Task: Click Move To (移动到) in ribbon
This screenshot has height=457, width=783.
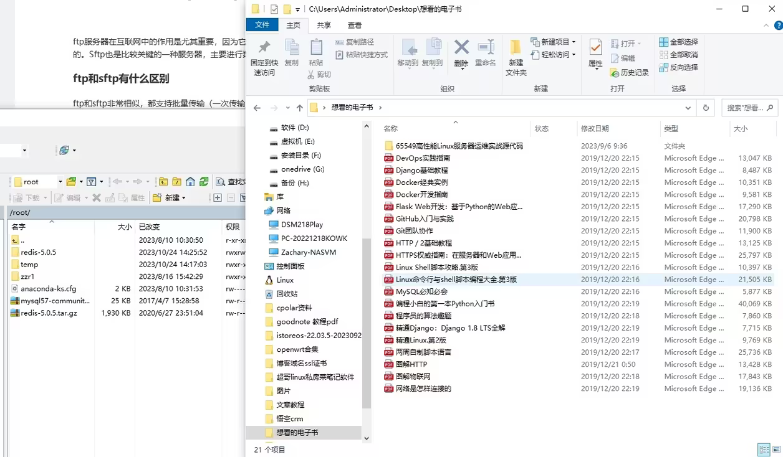Action: 408,52
